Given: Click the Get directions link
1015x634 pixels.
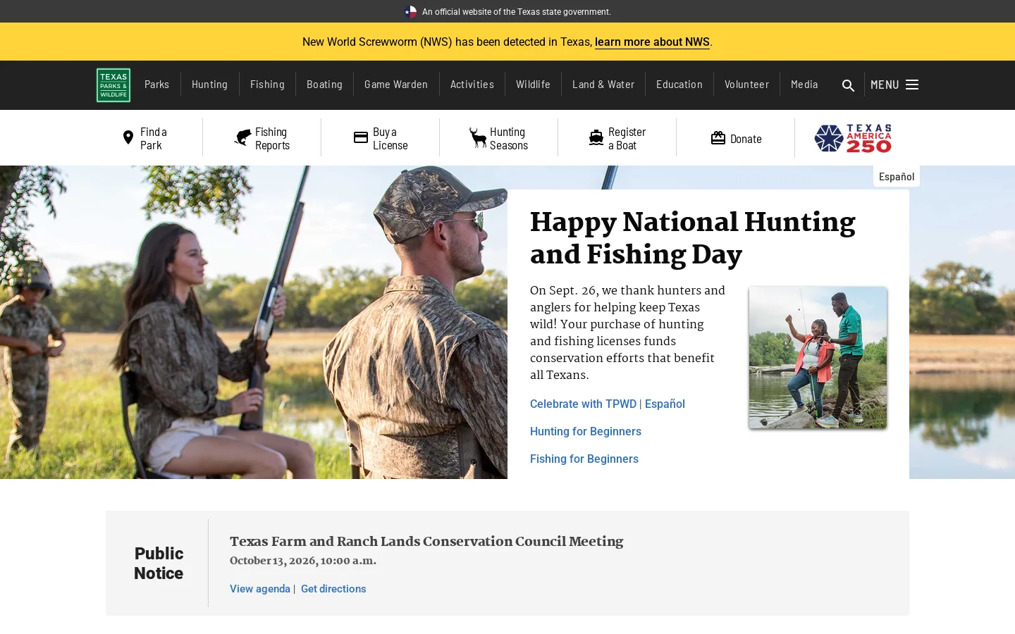Looking at the screenshot, I should 333,589.
